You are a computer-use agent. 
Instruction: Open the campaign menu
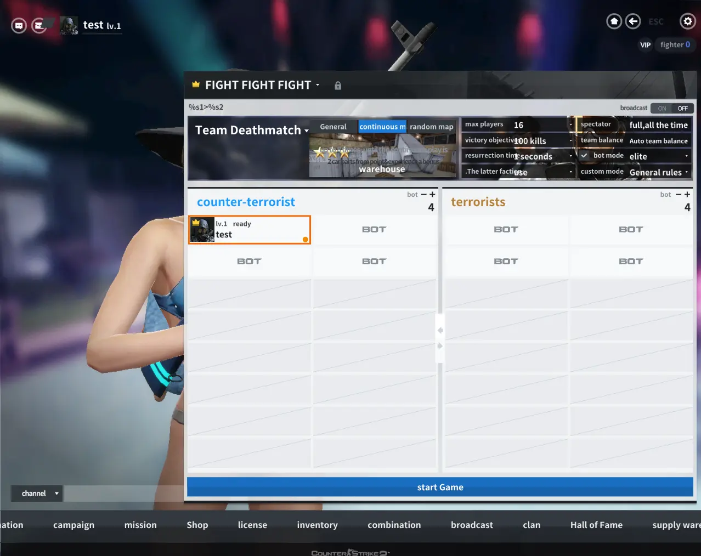pyautogui.click(x=74, y=525)
